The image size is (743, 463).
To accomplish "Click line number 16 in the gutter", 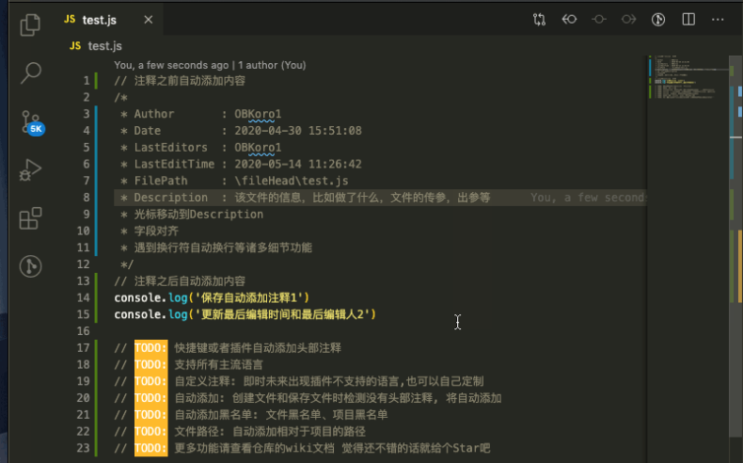I will [85, 331].
